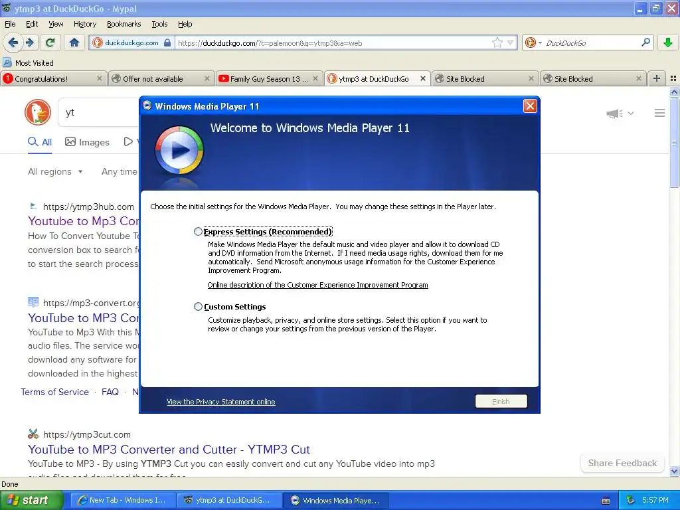This screenshot has height=510, width=680.
Task: Open the View menu
Action: pyautogui.click(x=56, y=24)
